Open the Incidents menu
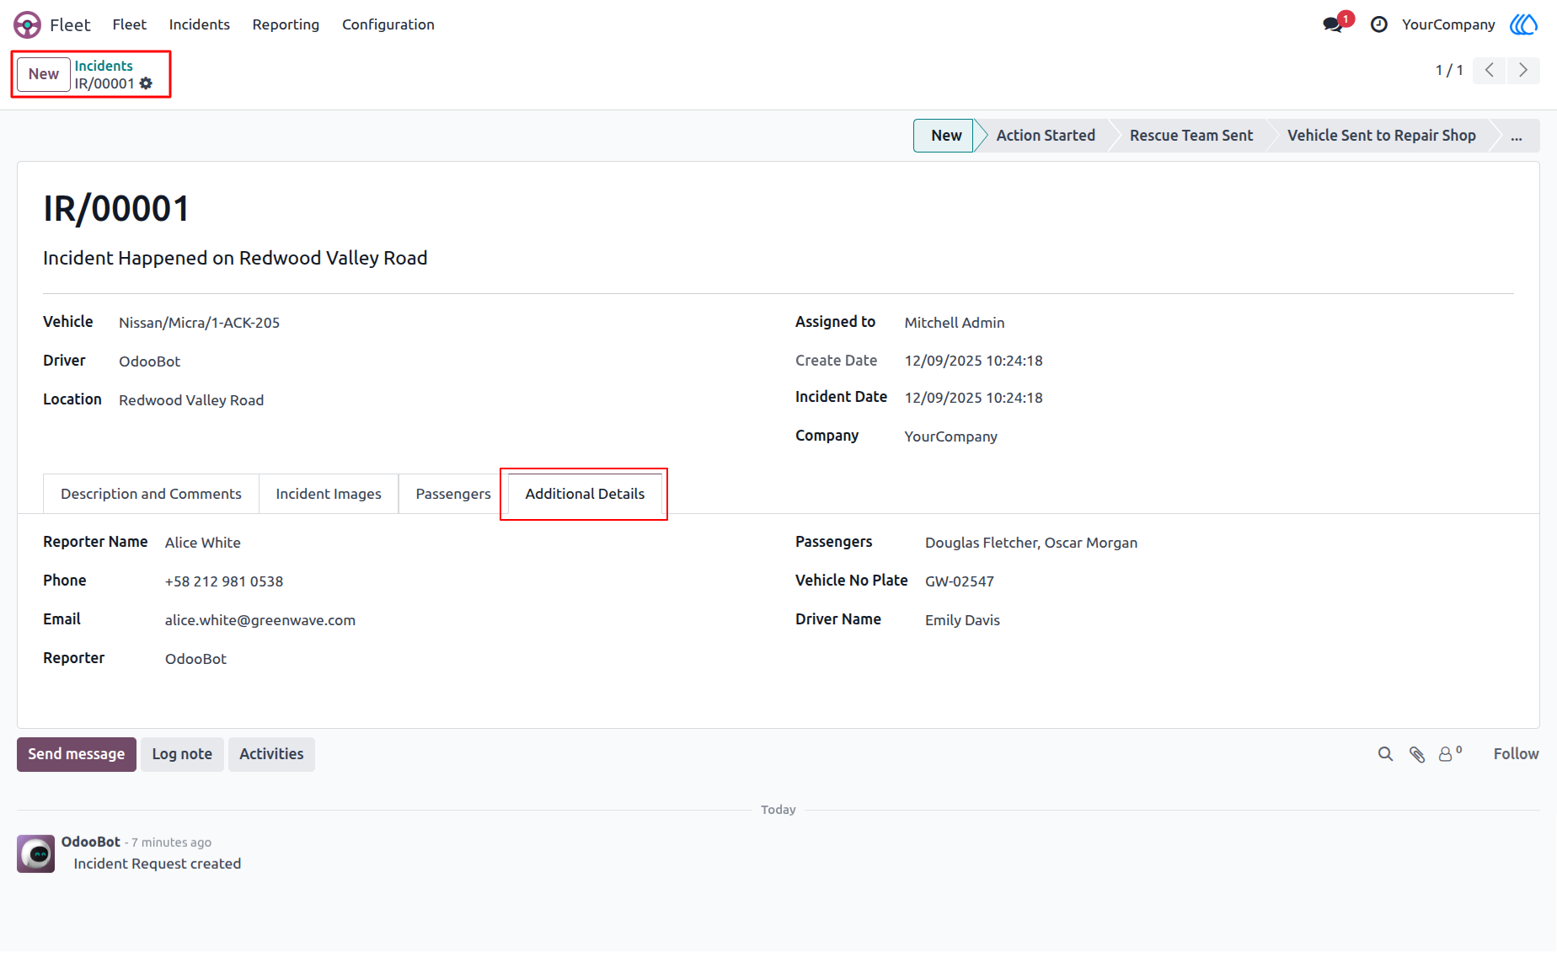Viewport: 1557px width, 953px height. coord(199,24)
